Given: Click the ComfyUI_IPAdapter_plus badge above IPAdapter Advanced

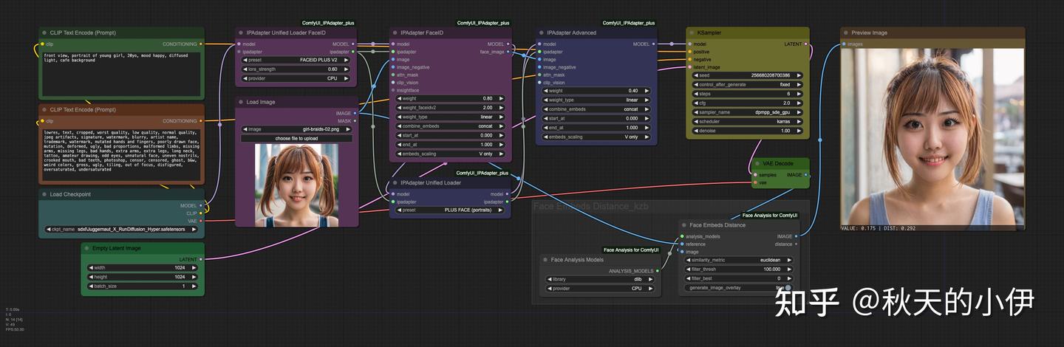Looking at the screenshot, I should (x=629, y=23).
